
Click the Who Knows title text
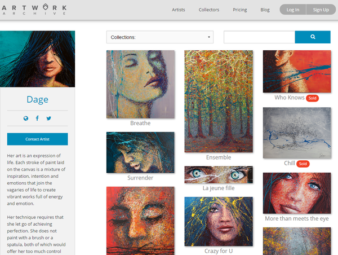pyautogui.click(x=290, y=98)
